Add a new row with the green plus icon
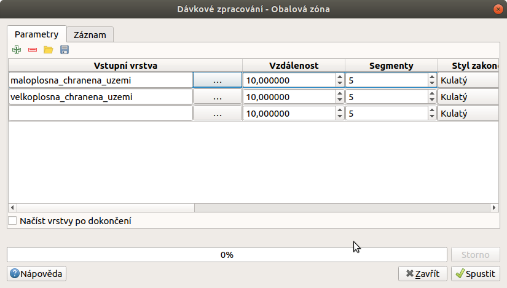 click(17, 50)
